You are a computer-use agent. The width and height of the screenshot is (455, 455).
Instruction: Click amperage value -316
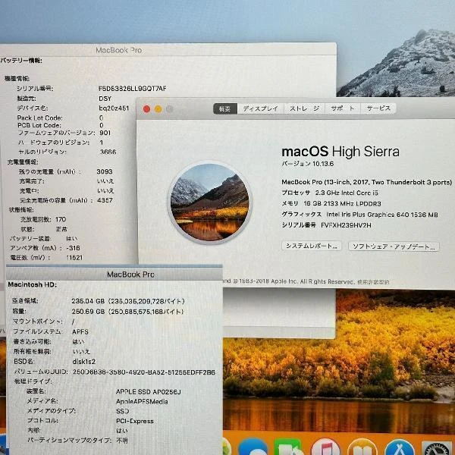point(73,248)
